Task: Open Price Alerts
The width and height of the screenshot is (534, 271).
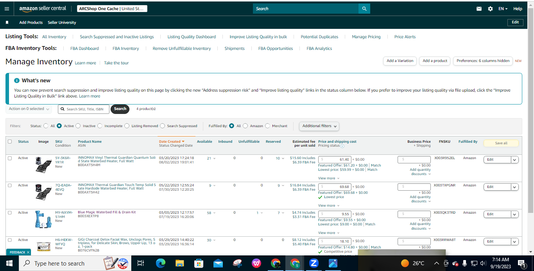Action: pyautogui.click(x=405, y=37)
